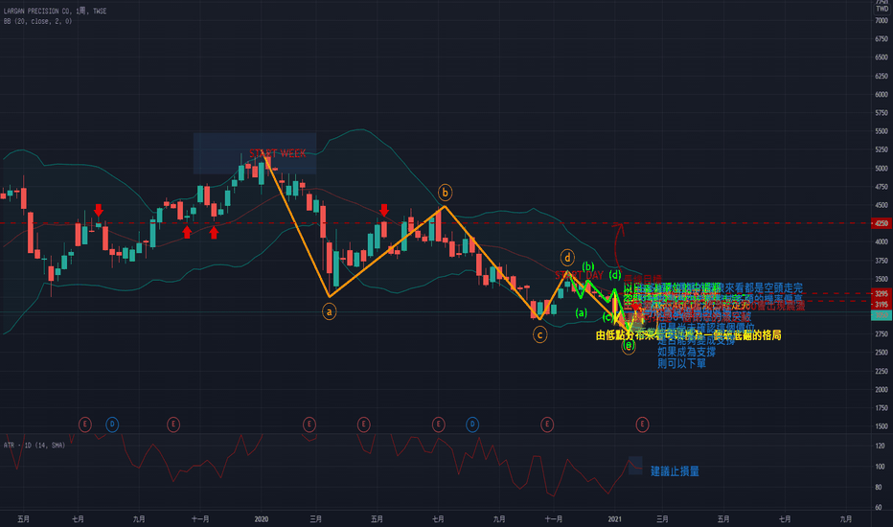Select the green sub-wave label (a)
The image size is (893, 527).
point(581,312)
